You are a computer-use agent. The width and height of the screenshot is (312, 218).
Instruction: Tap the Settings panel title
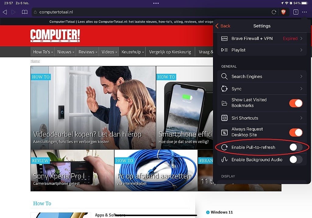tap(262, 26)
